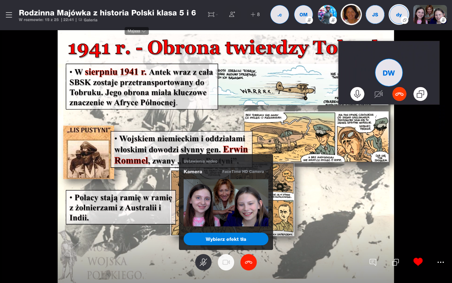
Task: Switch to Galeria view
Action: click(x=90, y=20)
